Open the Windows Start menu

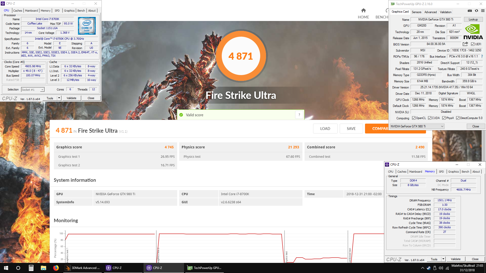click(6, 268)
